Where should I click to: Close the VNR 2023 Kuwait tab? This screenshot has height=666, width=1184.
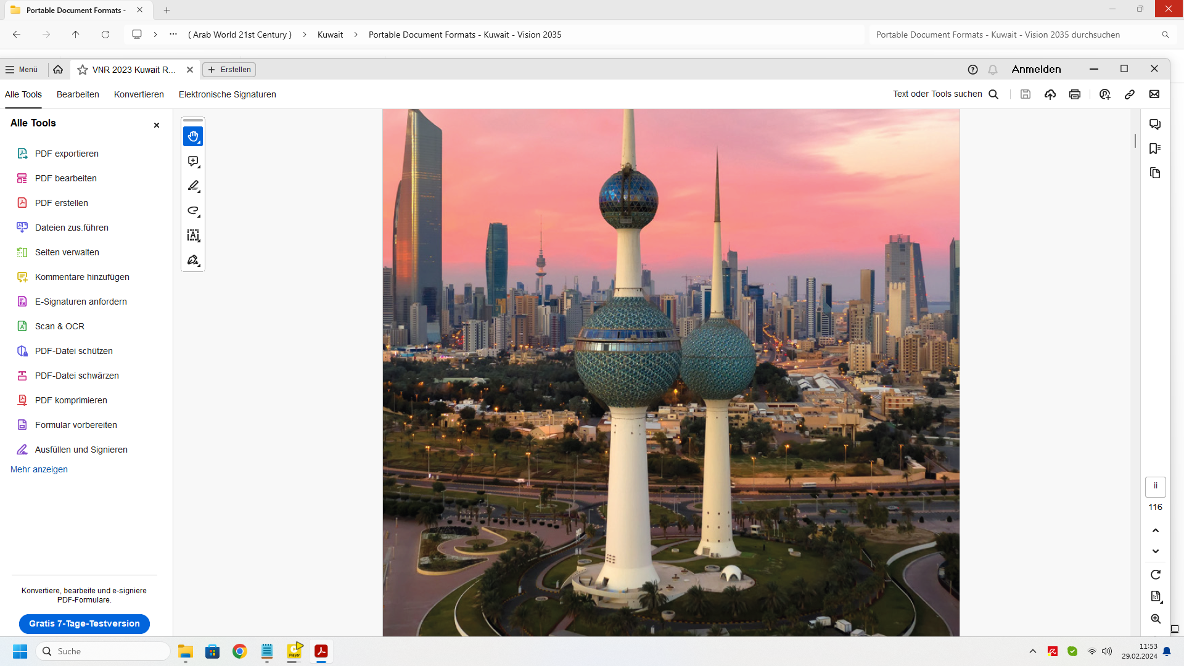[x=190, y=70]
